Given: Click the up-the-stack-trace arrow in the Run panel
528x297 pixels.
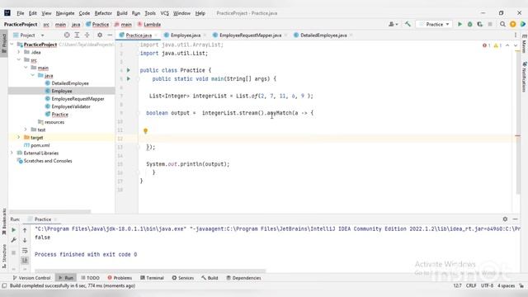Looking at the screenshot, I should [25, 230].
